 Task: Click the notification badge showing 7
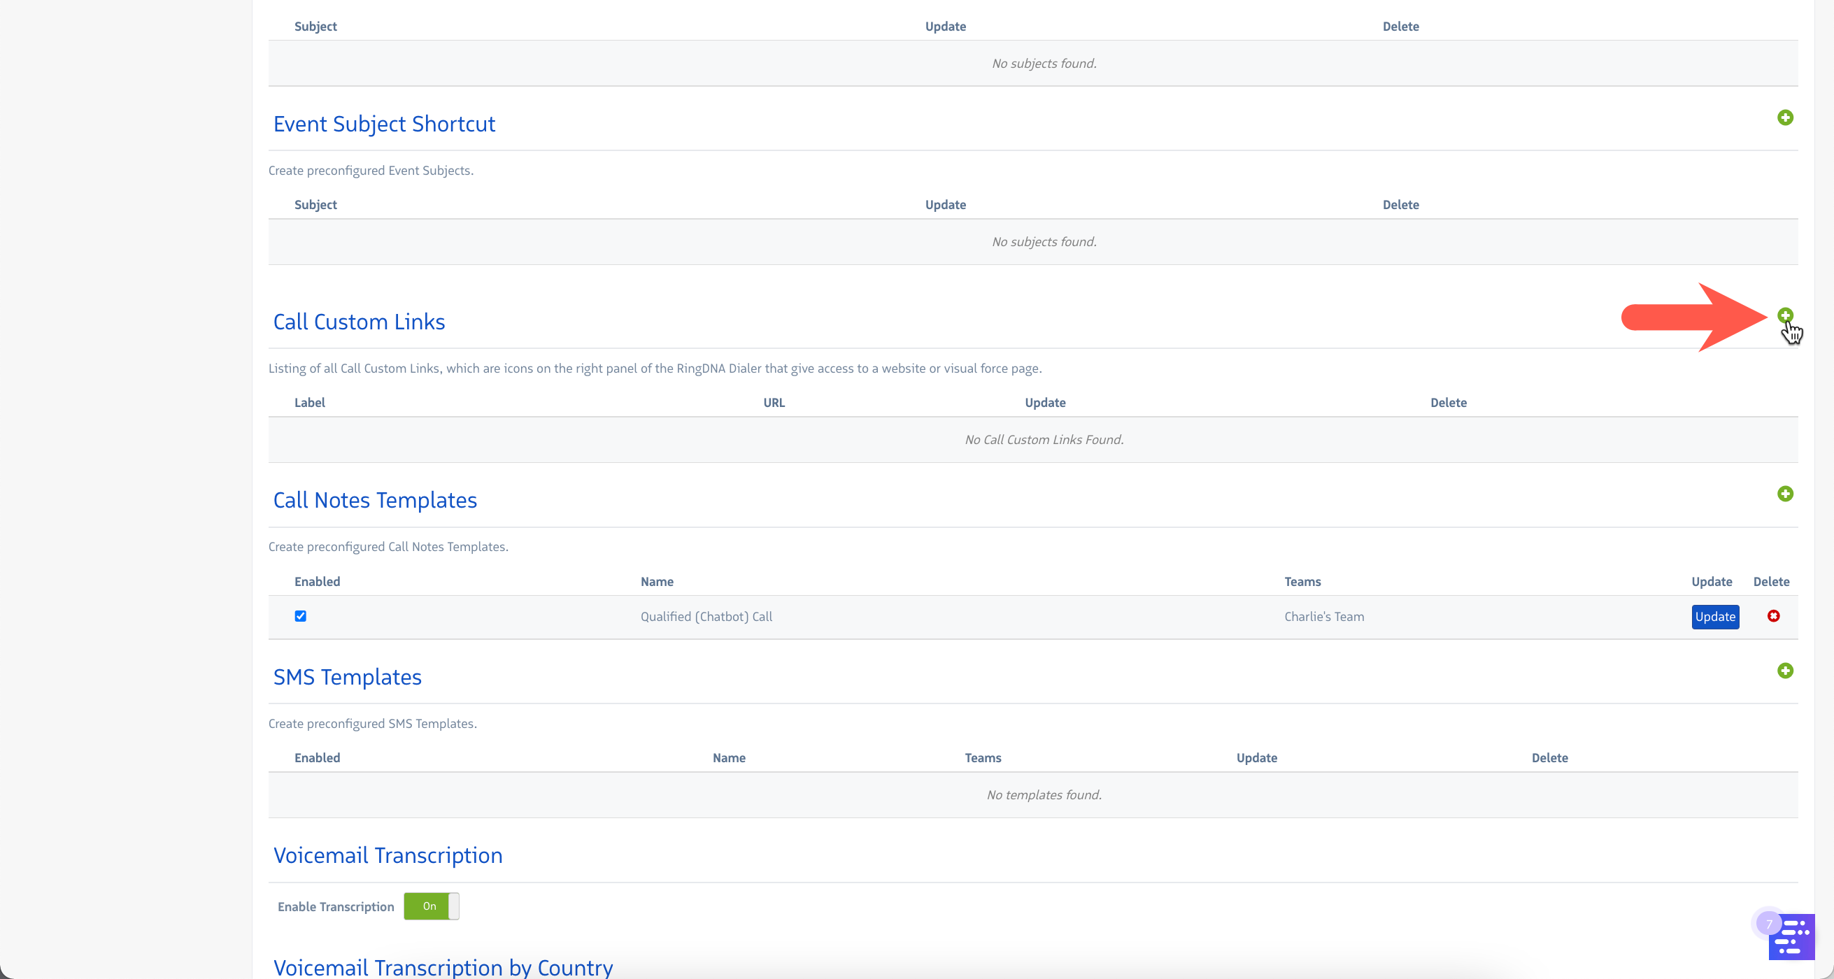1768,924
